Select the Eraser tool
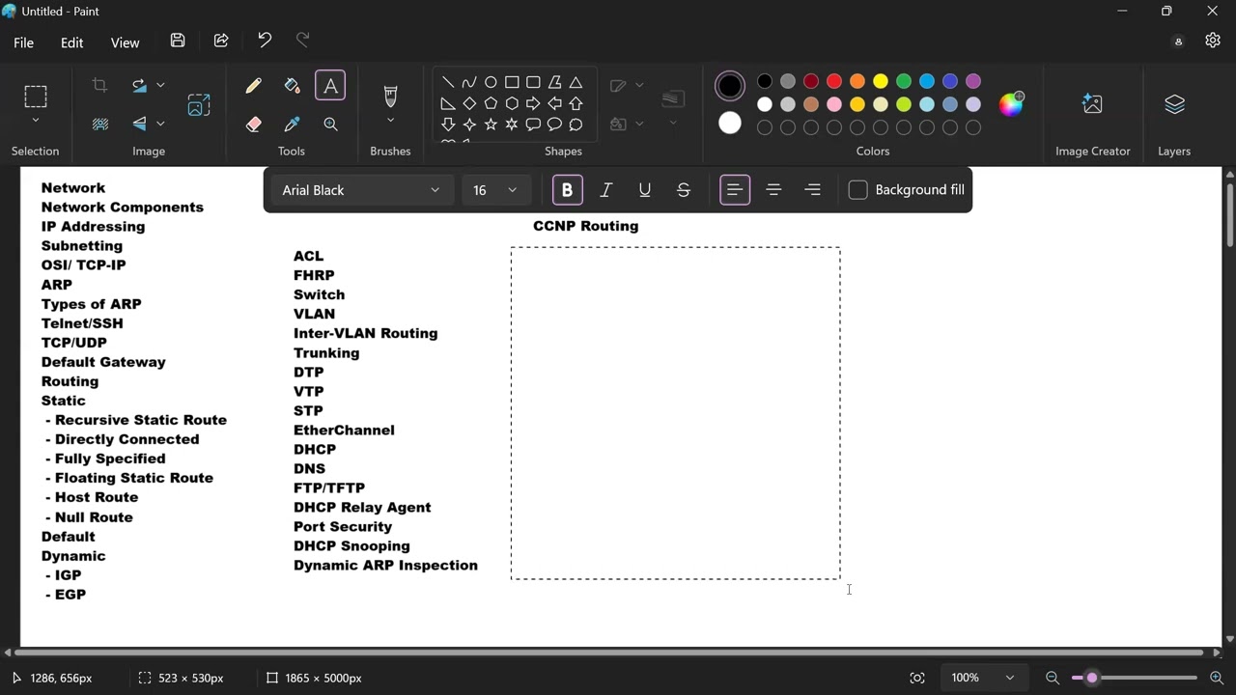Image resolution: width=1236 pixels, height=695 pixels. pyautogui.click(x=254, y=125)
